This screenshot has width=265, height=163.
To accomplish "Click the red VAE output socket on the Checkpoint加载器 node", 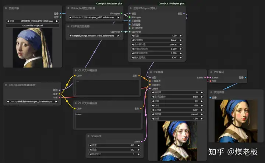I will coord(59,97).
